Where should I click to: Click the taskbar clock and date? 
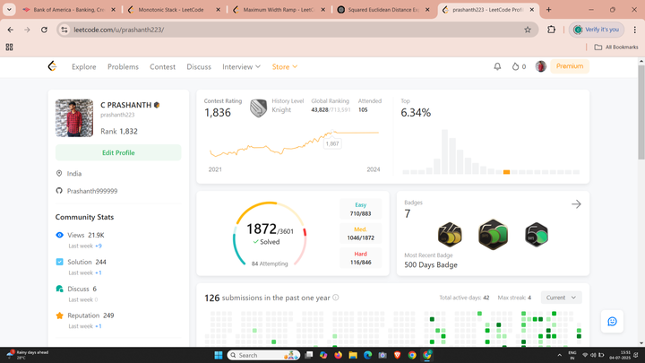620,355
